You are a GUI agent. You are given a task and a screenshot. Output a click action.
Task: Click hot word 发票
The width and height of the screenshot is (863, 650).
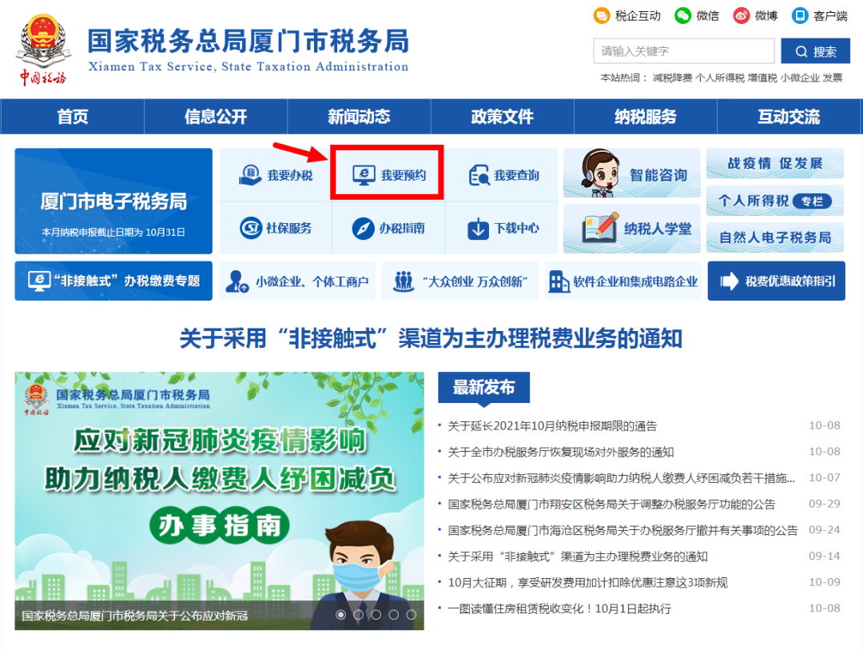tap(833, 78)
